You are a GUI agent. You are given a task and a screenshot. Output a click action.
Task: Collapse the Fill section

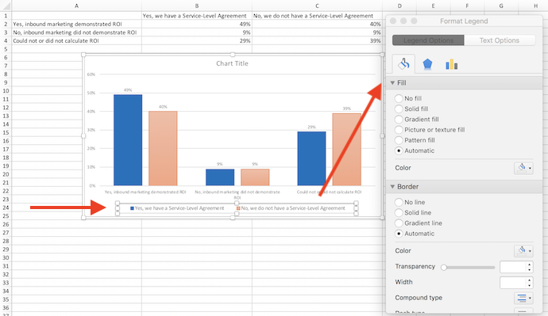coord(392,83)
